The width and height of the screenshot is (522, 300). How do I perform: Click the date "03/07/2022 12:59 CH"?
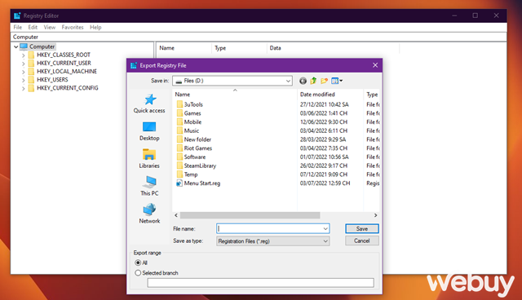(325, 183)
